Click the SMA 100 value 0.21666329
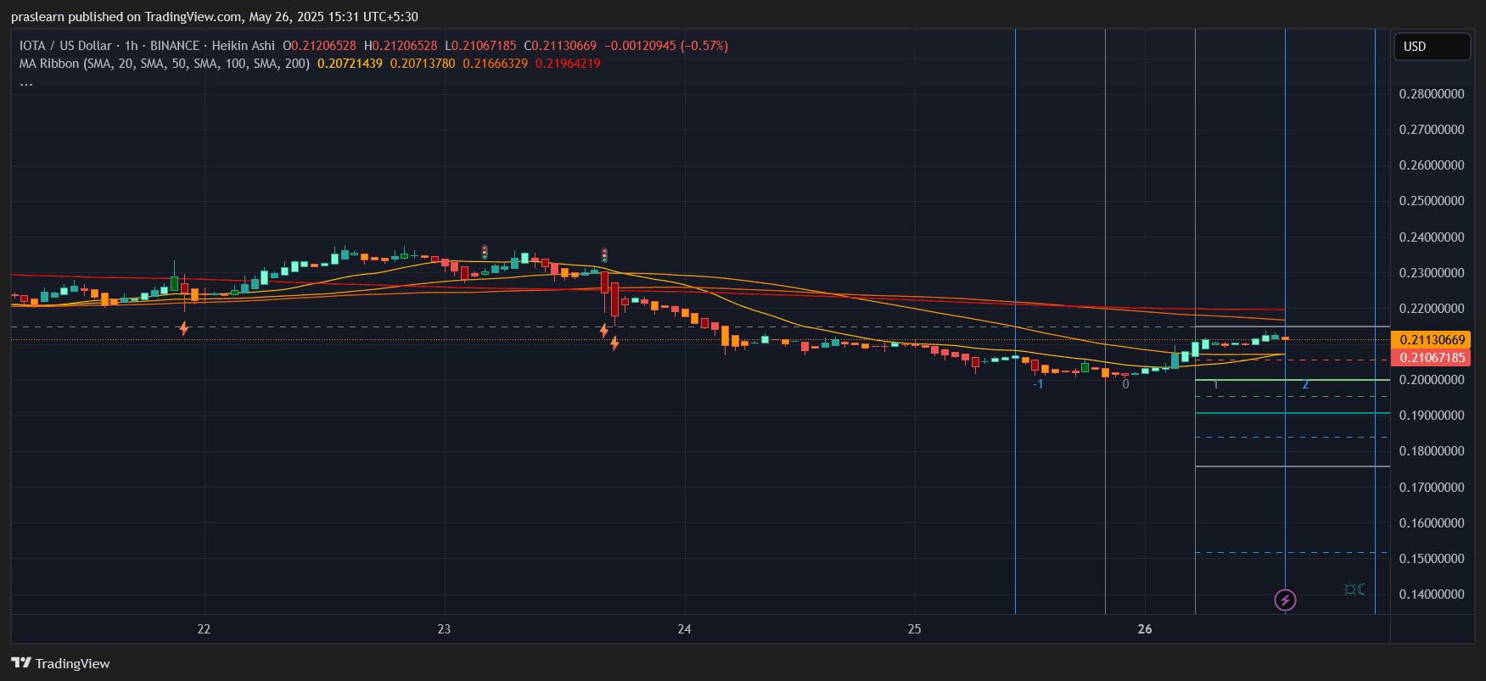The height and width of the screenshot is (681, 1486). click(x=495, y=64)
